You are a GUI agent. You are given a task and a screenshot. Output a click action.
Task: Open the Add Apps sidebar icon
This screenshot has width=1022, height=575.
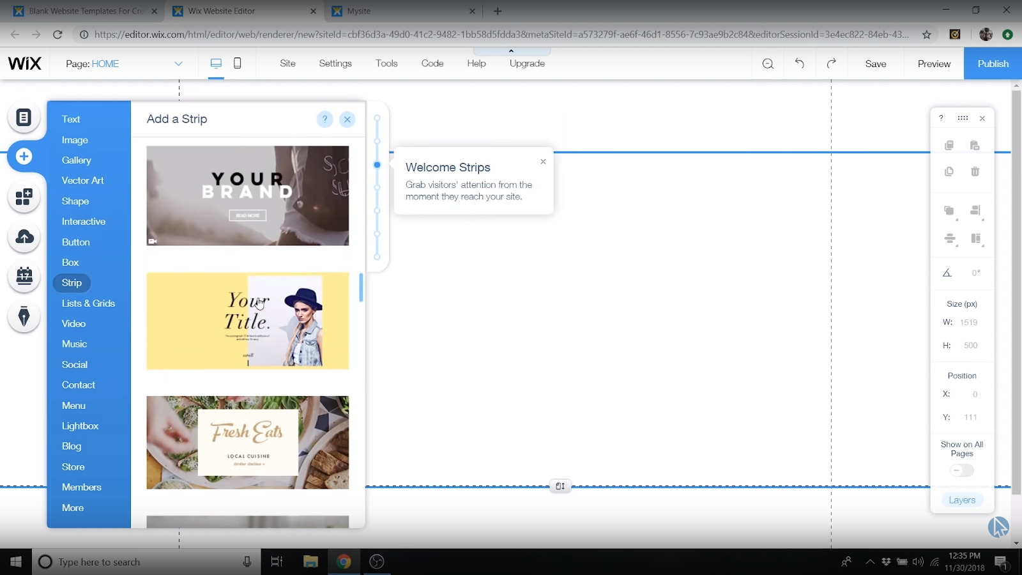click(24, 197)
